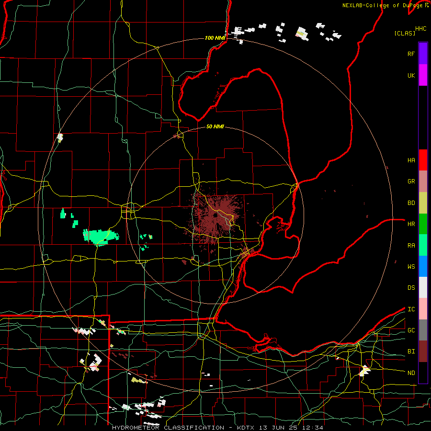Click the 'DS' legend label
The width and height of the screenshot is (431, 431).
411,288
